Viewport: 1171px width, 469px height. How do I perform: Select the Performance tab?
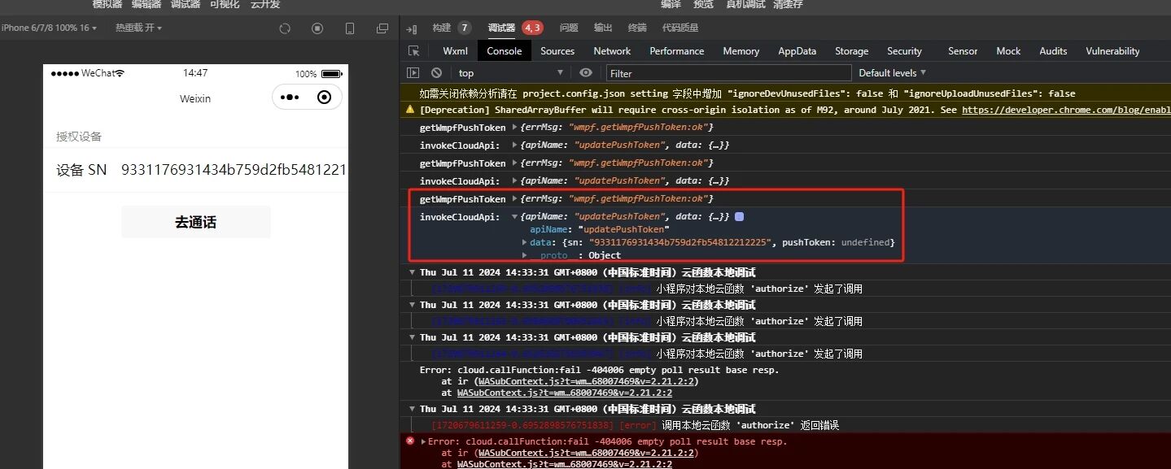(x=676, y=51)
